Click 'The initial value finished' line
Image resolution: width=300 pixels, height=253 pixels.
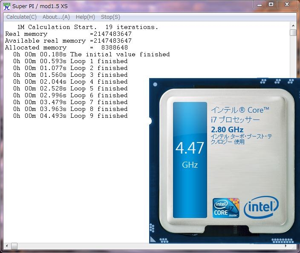pos(91,54)
